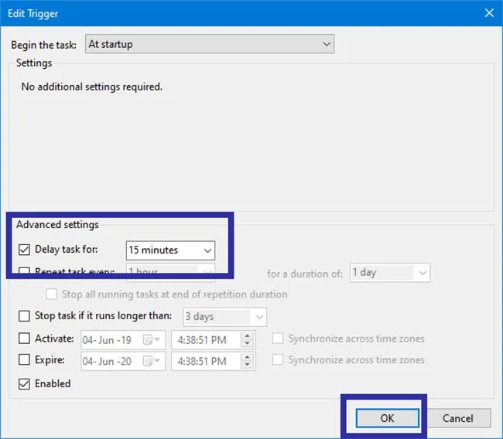
Task: Uncheck the Enabled checkbox
Action: 25,384
